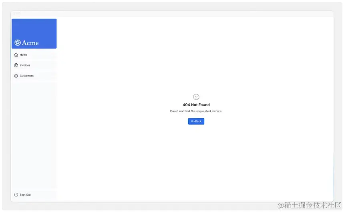Image resolution: width=344 pixels, height=212 pixels.
Task: Click the 'Could not find the requested invoice.' text
Action: 196,111
